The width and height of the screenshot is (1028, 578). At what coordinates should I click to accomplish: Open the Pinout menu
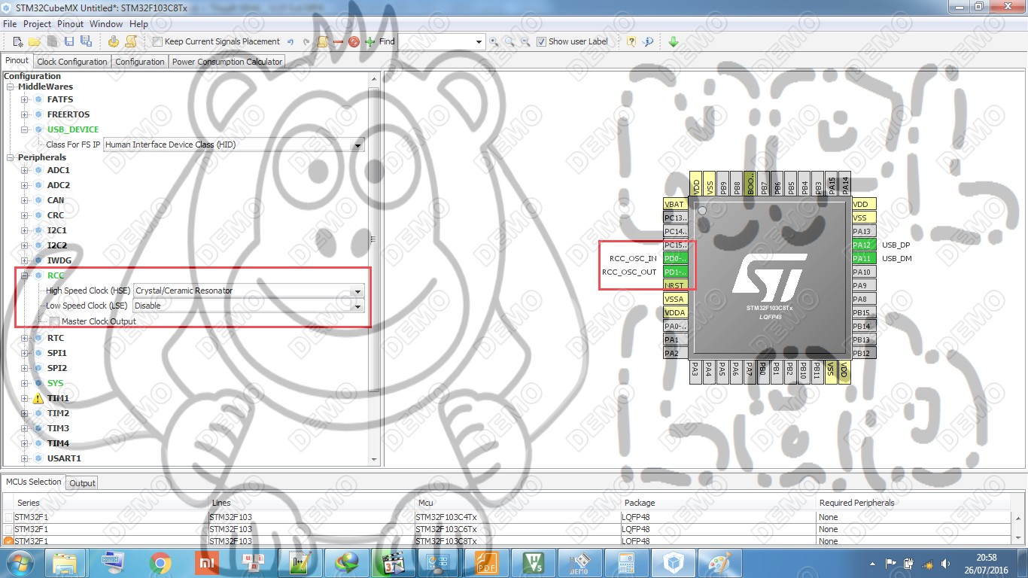(x=70, y=23)
